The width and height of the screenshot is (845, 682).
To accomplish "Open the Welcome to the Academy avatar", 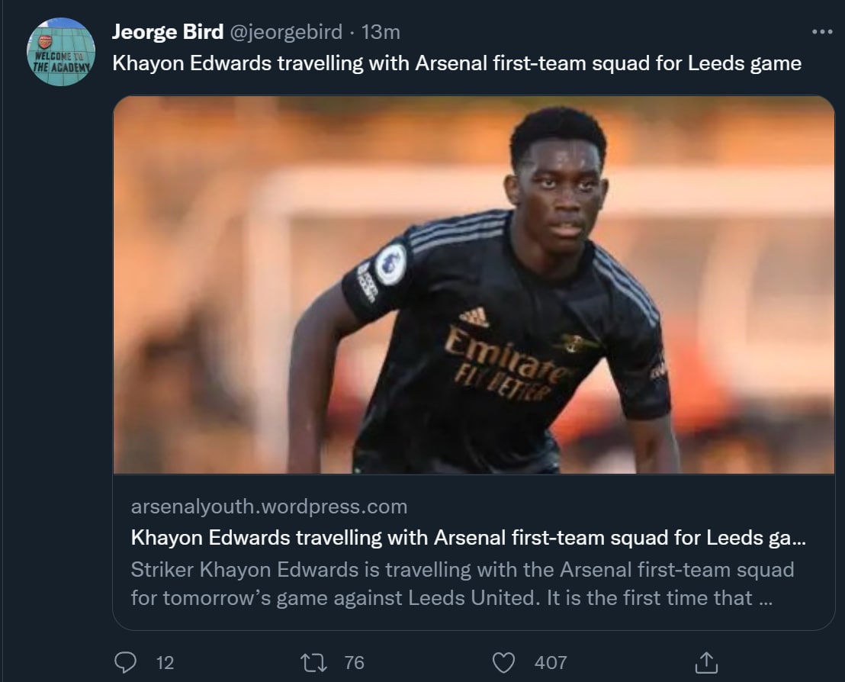I will coord(61,52).
